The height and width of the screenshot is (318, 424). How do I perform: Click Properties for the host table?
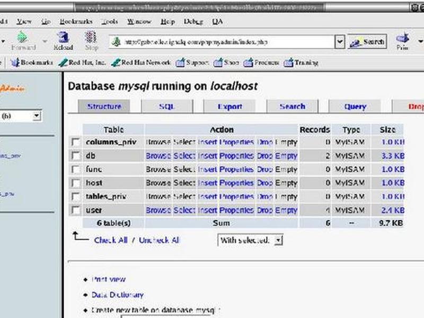click(236, 183)
